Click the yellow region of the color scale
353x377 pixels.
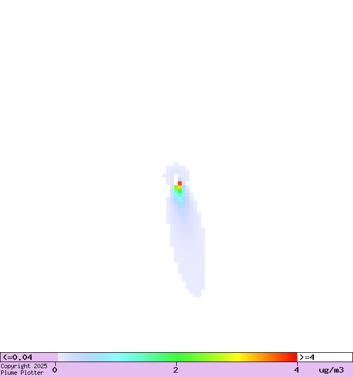pyautogui.click(x=238, y=357)
